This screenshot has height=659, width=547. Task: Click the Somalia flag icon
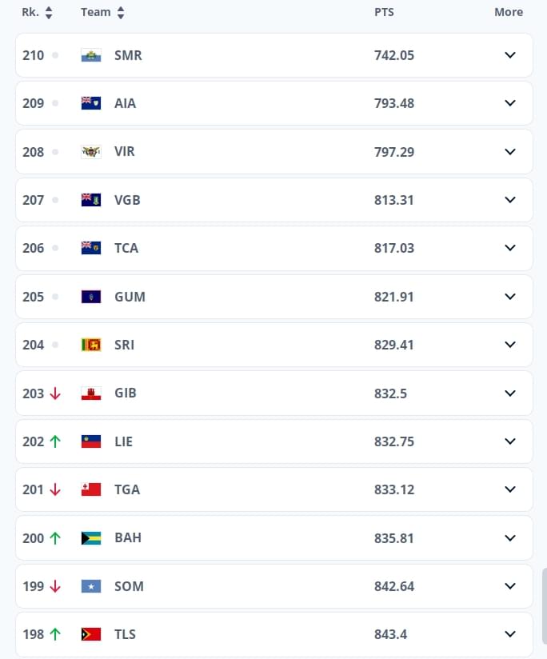pyautogui.click(x=90, y=586)
